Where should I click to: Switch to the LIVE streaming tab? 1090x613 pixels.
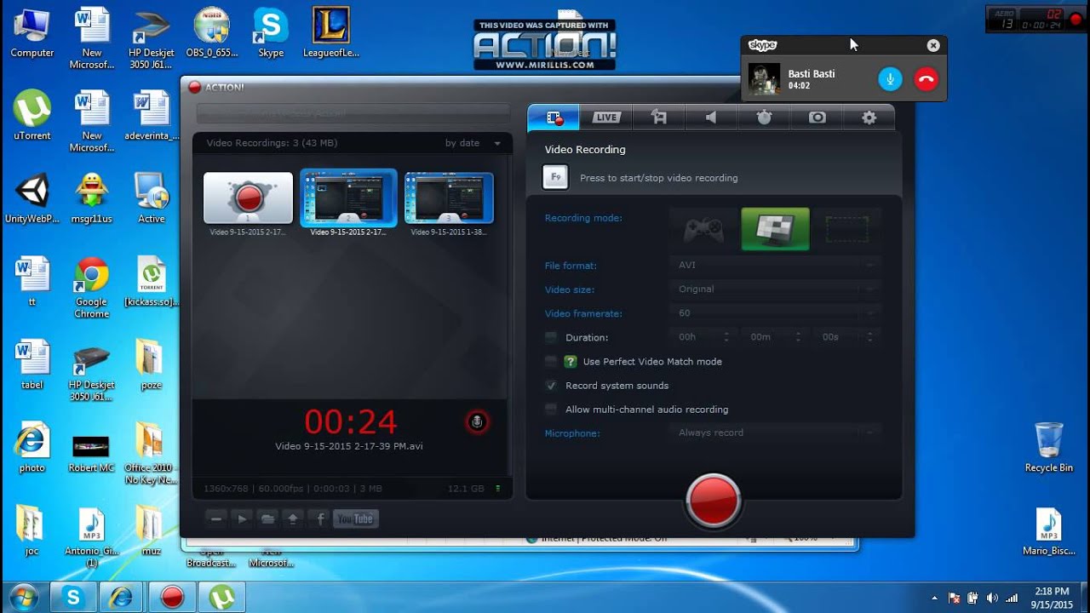tap(606, 117)
